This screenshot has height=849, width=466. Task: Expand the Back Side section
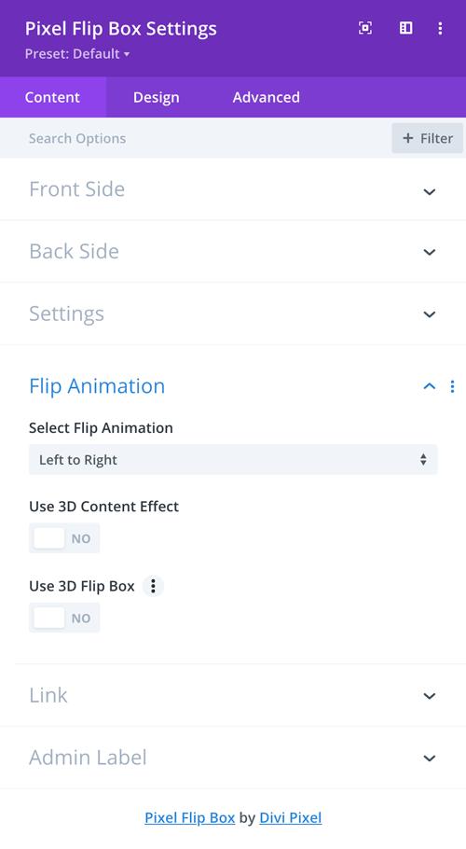233,251
